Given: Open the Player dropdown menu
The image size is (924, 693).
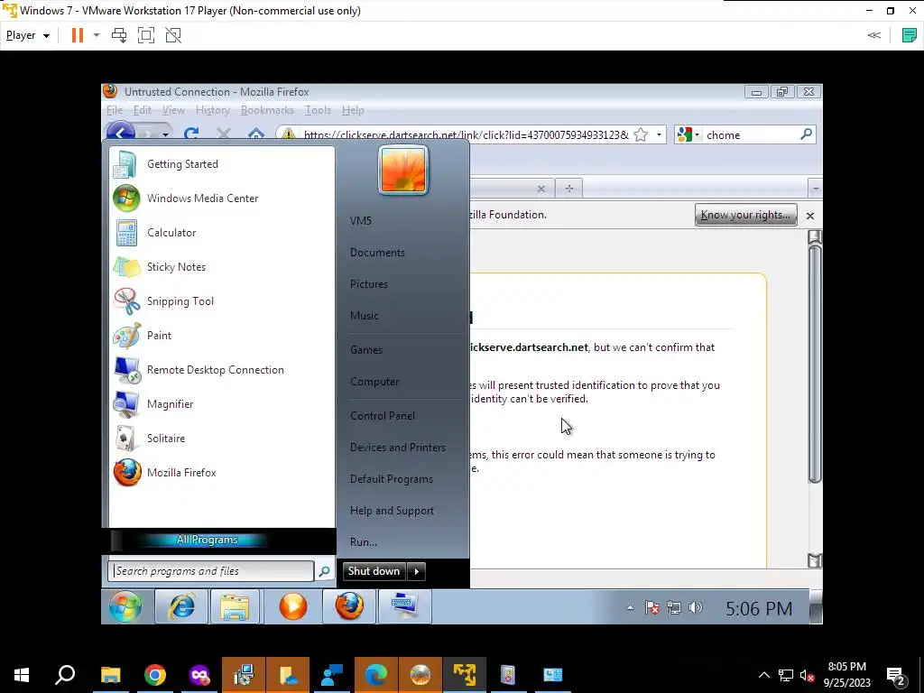Looking at the screenshot, I should click(x=27, y=35).
